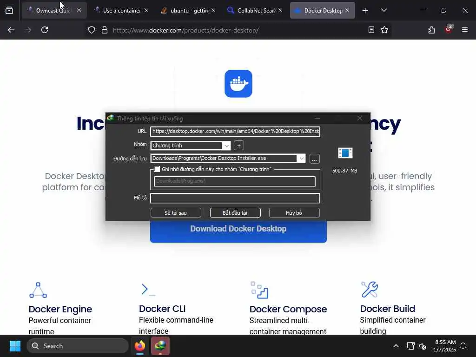
Task: Click the 500.87 MB file size text
Action: 344,171
